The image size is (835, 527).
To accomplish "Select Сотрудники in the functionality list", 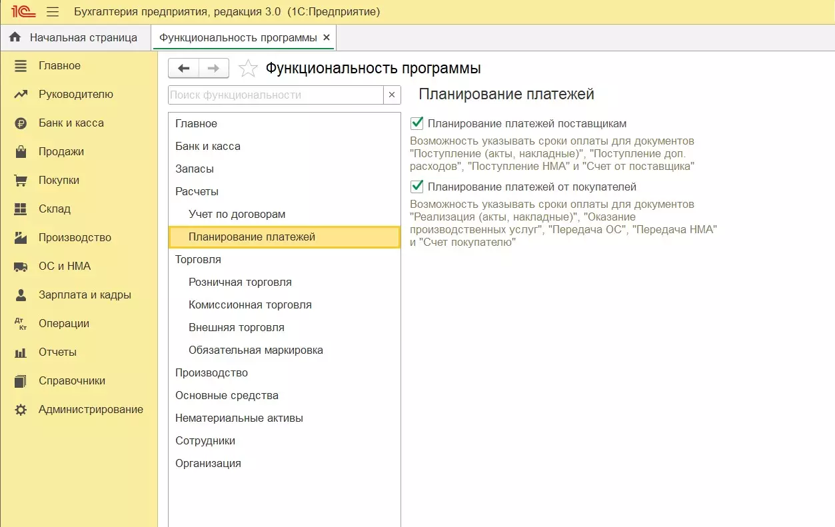I will coord(285,440).
